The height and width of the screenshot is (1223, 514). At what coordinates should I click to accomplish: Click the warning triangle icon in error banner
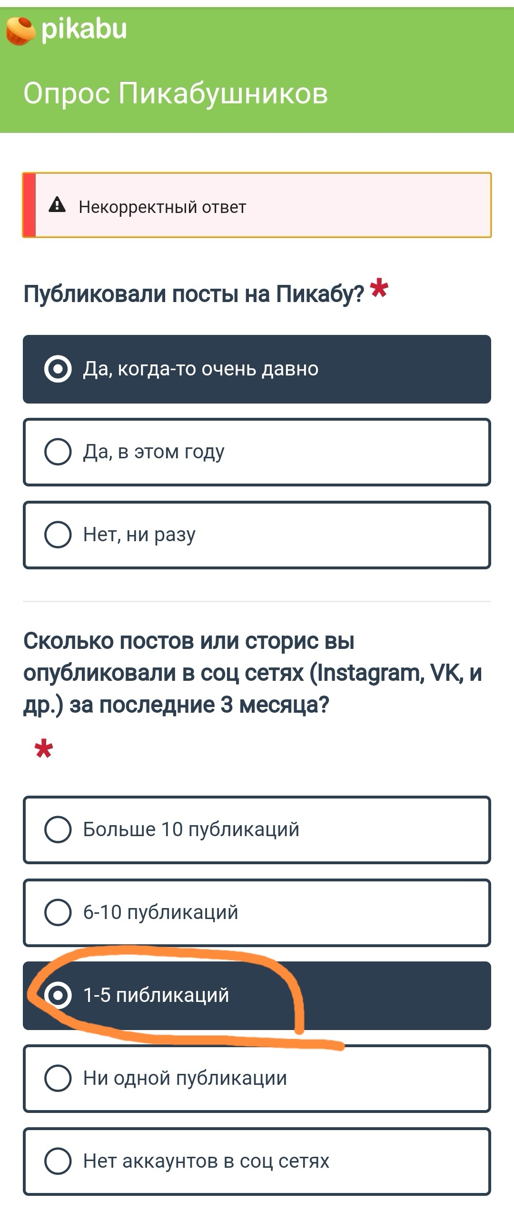pos(57,205)
